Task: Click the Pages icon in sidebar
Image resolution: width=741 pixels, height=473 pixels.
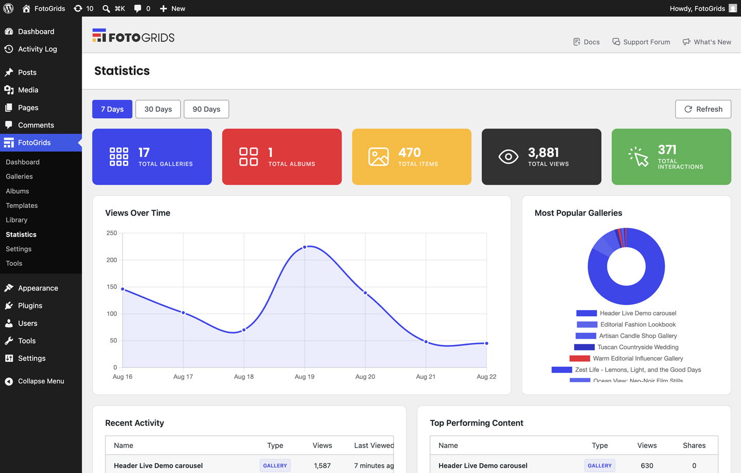Action: click(9, 107)
